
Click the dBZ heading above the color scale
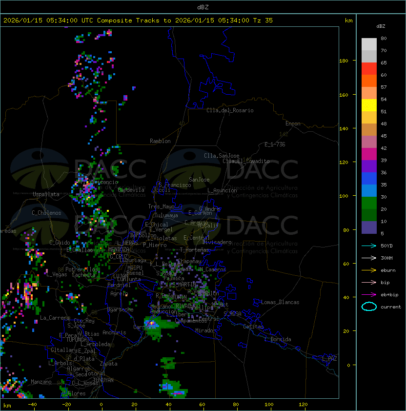381,26
